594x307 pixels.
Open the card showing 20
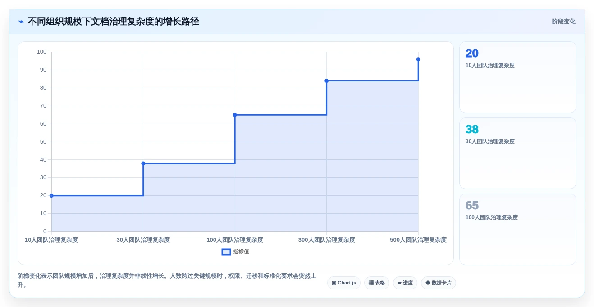518,77
